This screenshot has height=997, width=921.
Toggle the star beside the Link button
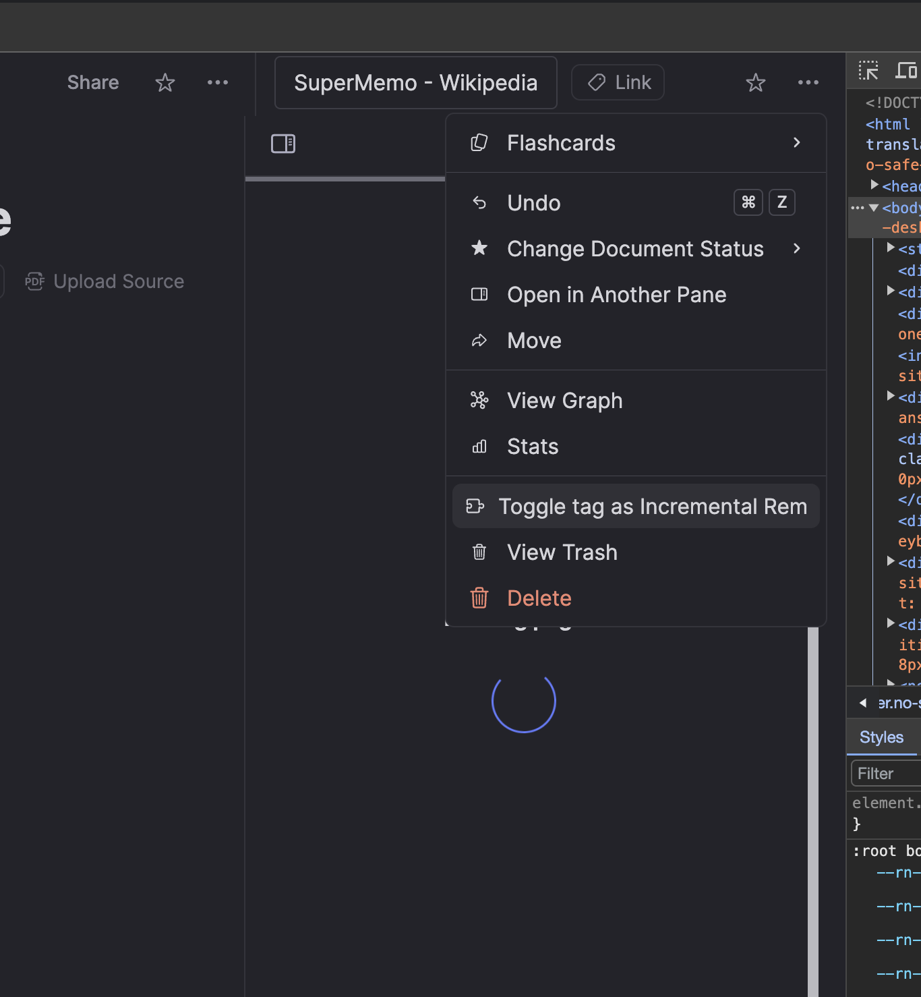coord(756,82)
